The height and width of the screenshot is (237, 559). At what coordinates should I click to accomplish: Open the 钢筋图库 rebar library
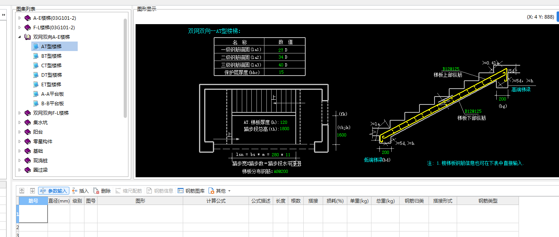(x=191, y=191)
